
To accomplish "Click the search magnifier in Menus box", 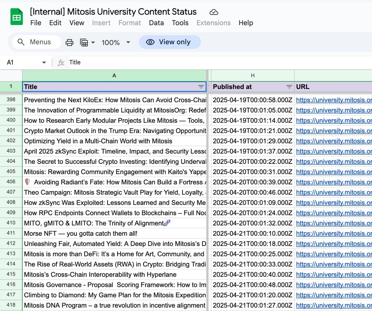I will 21,42.
